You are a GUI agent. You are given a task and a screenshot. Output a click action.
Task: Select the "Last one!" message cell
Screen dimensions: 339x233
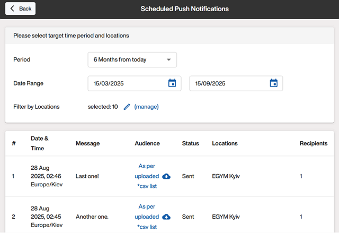(87, 176)
